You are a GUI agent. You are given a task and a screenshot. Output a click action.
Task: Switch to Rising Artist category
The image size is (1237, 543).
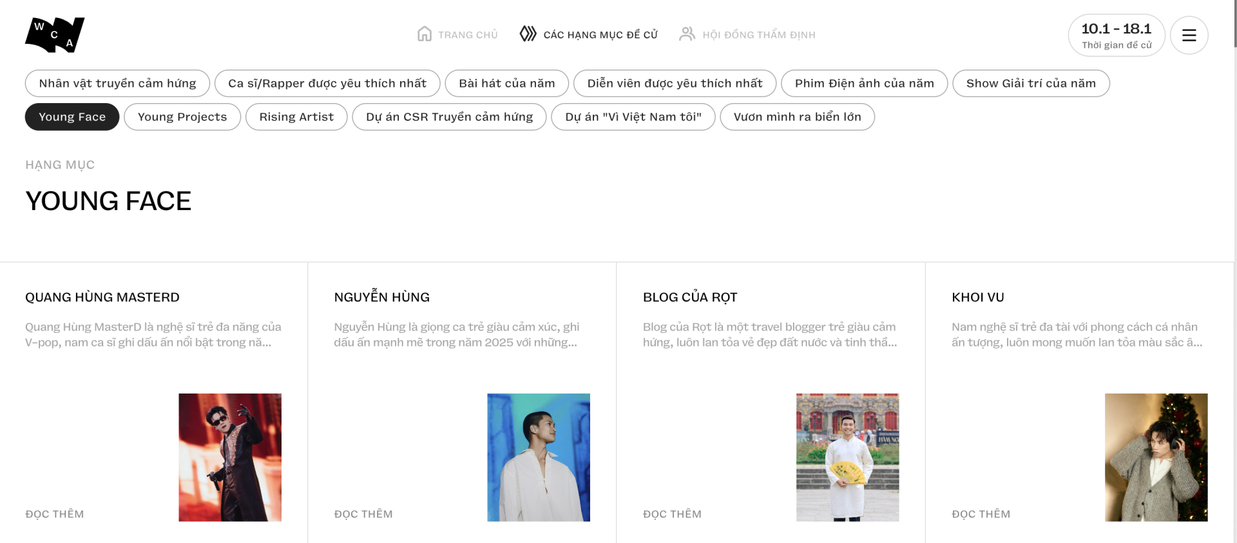click(x=296, y=117)
